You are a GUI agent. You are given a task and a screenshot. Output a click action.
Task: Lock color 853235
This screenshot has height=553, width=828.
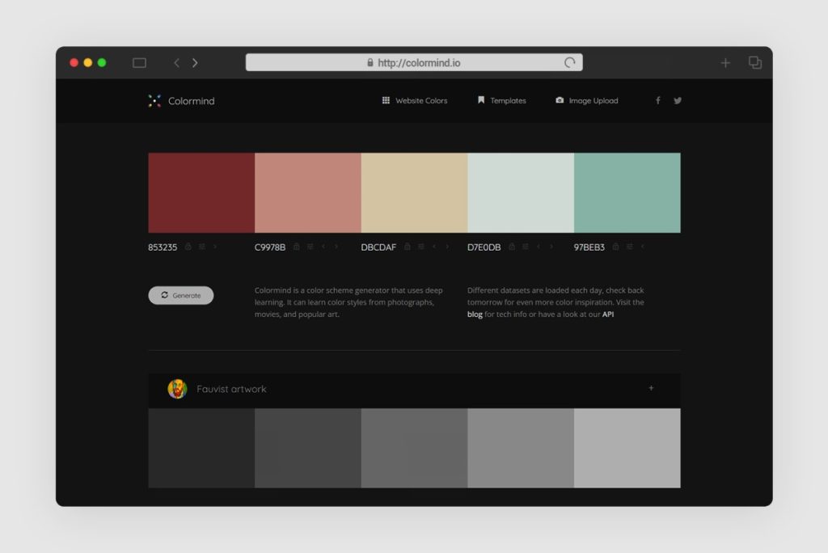188,247
